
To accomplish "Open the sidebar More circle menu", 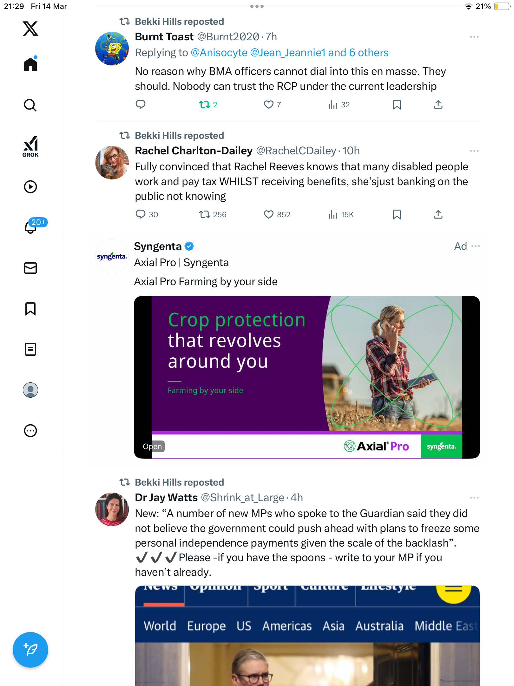I will (x=30, y=431).
